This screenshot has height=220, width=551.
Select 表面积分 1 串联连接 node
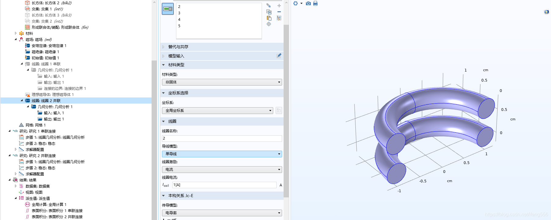coord(54,211)
